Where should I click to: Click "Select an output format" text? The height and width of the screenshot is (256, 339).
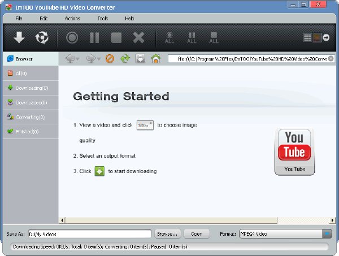click(x=107, y=156)
